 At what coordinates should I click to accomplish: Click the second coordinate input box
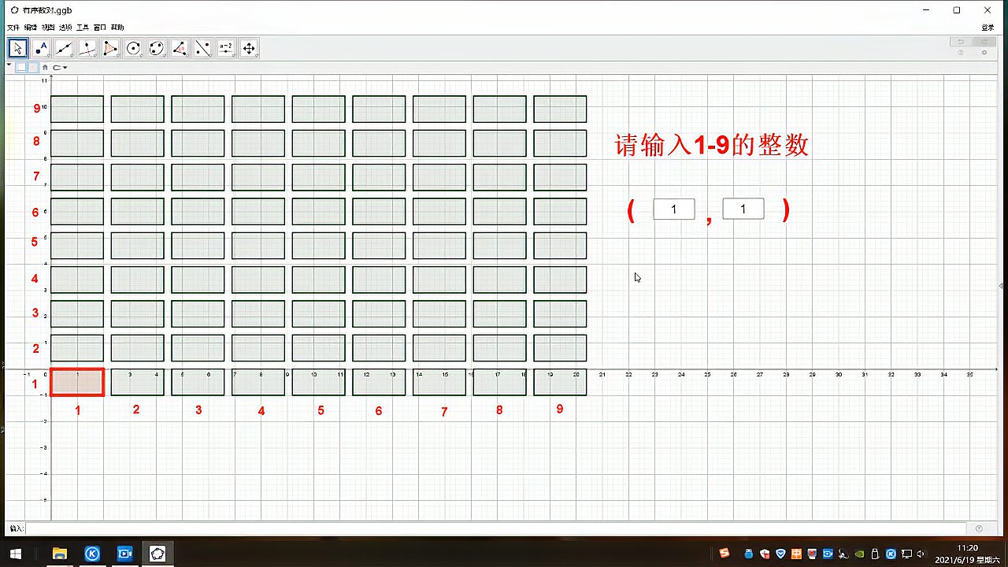coord(743,209)
